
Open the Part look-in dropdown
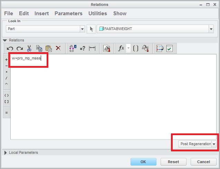click(x=82, y=29)
